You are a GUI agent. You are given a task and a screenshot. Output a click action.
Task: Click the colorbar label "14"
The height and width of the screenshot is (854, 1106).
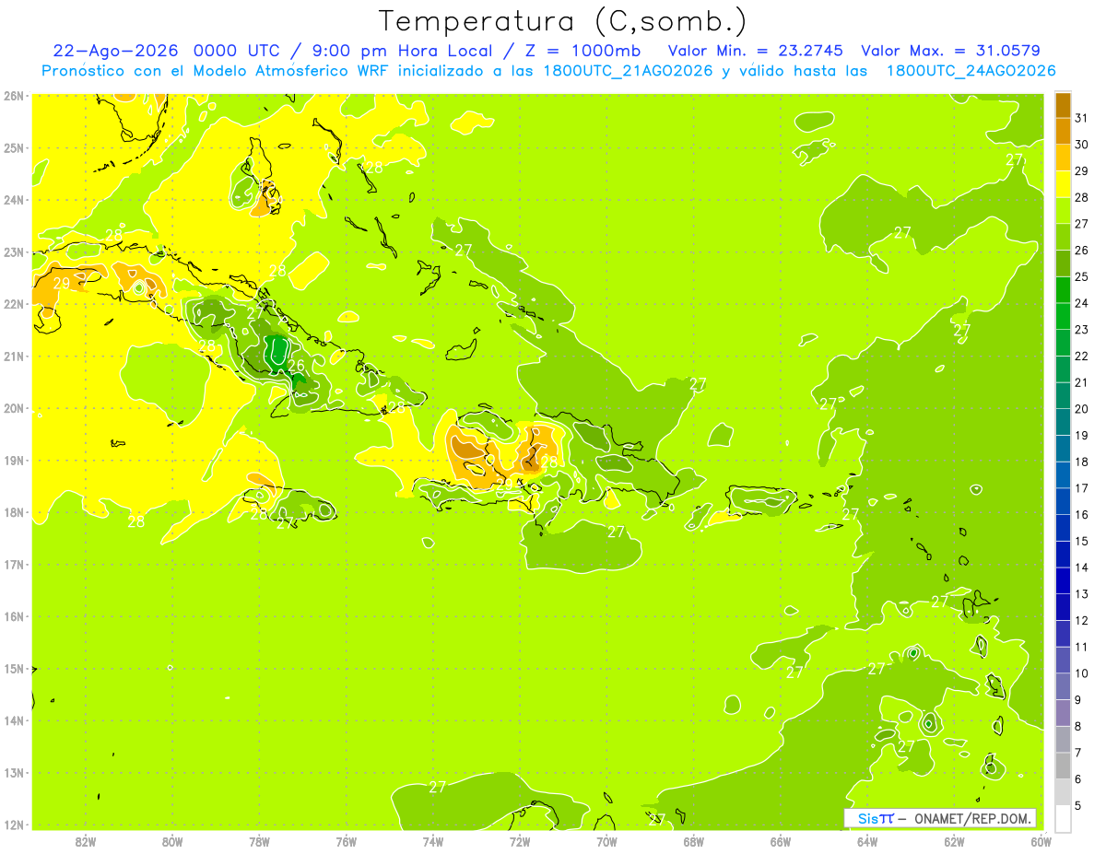point(1082,567)
